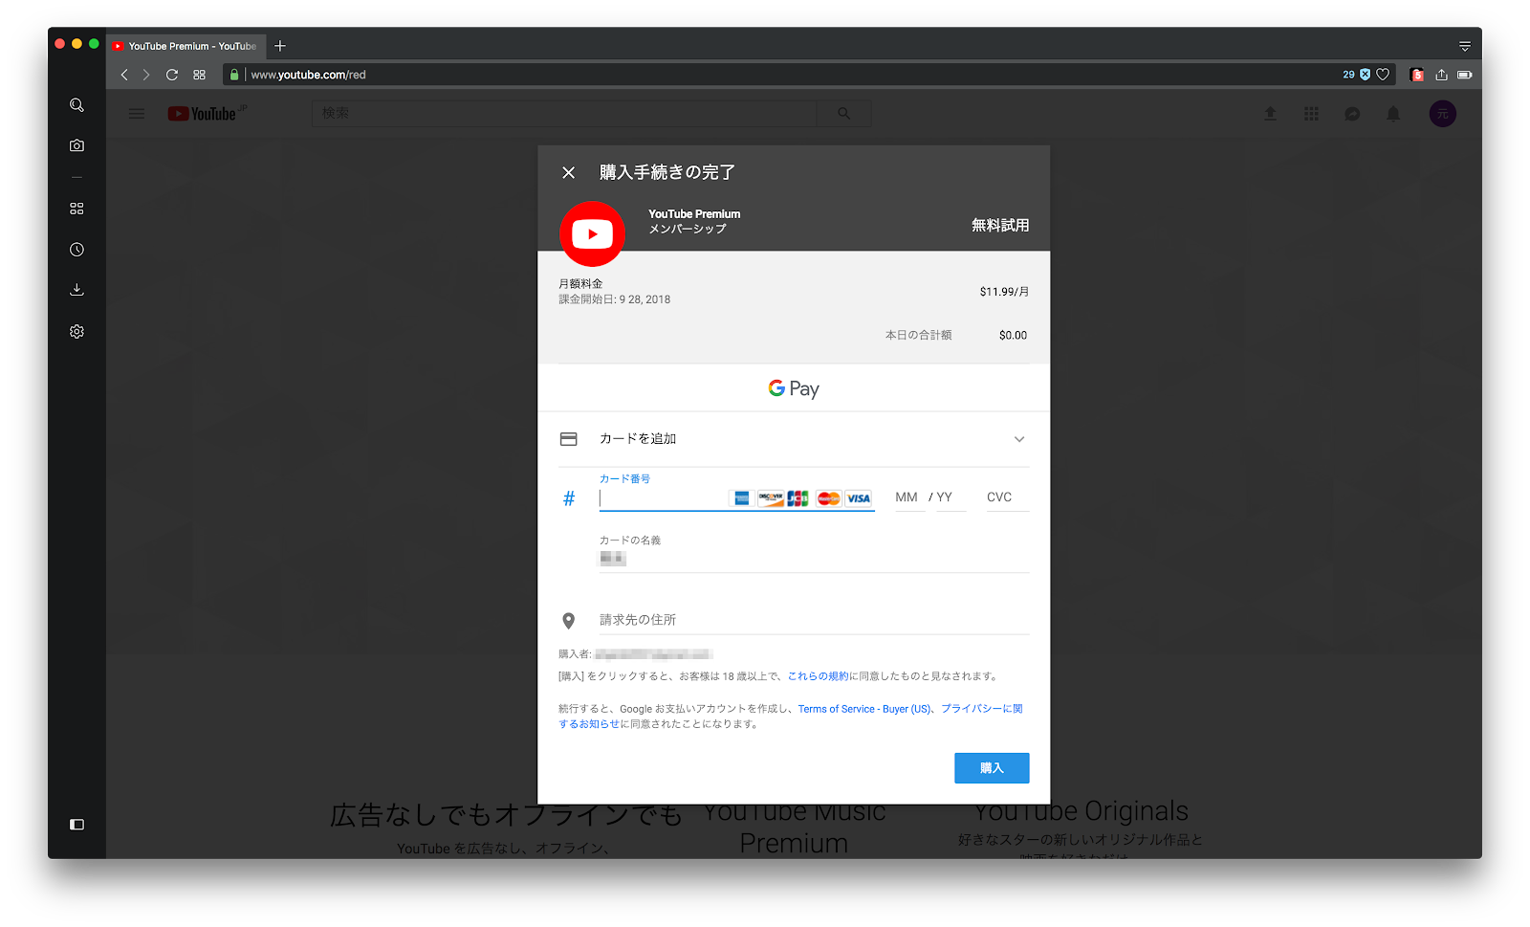Open downloads panel in sidebar
Viewport: 1530px width, 927px height.
76,290
